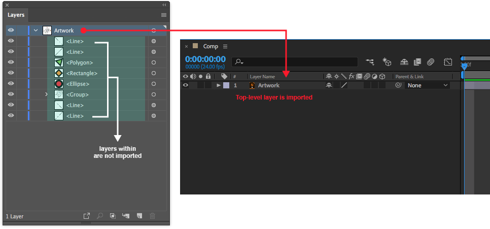Collapse the Artwork layer in Layers panel

click(36, 30)
